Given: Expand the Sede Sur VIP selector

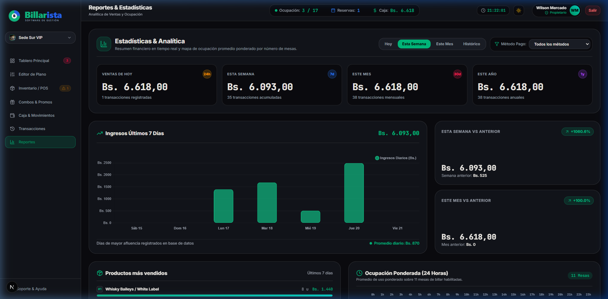Looking at the screenshot, I should pos(40,38).
